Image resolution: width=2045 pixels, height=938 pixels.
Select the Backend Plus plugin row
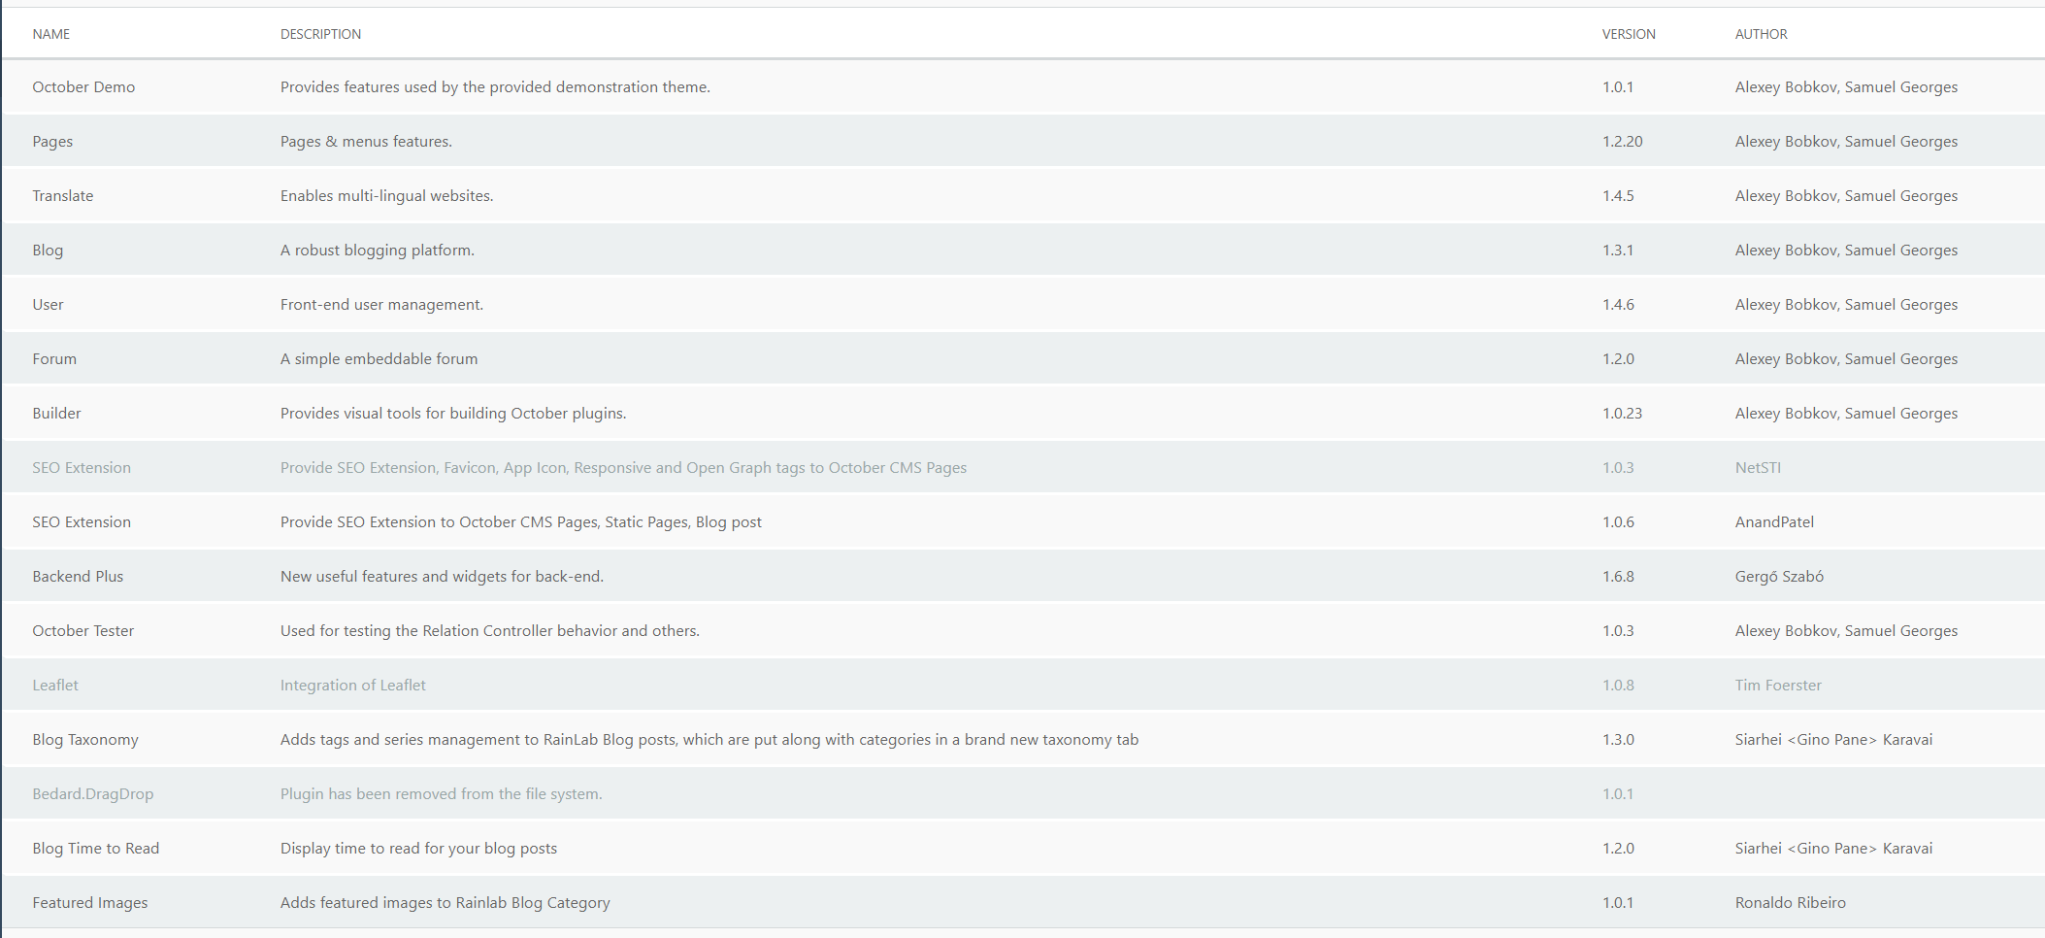coord(78,576)
